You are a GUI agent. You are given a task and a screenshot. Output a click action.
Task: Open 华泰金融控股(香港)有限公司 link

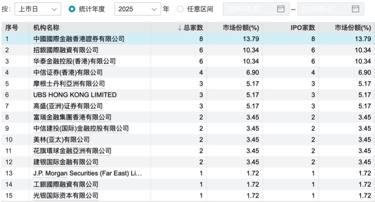point(75,62)
